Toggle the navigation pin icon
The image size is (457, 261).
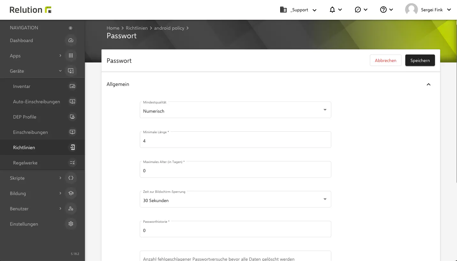coord(71,28)
